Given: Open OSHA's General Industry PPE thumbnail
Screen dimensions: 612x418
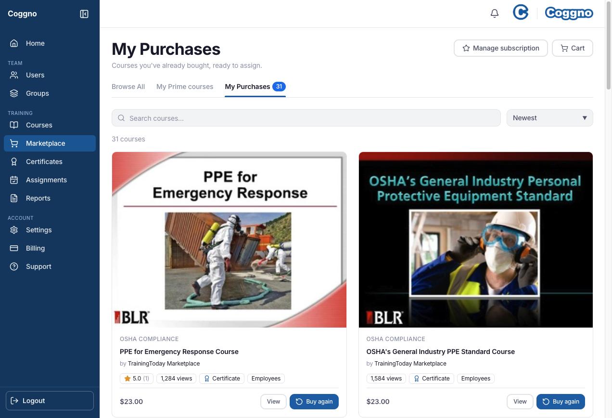Looking at the screenshot, I should pos(476,240).
